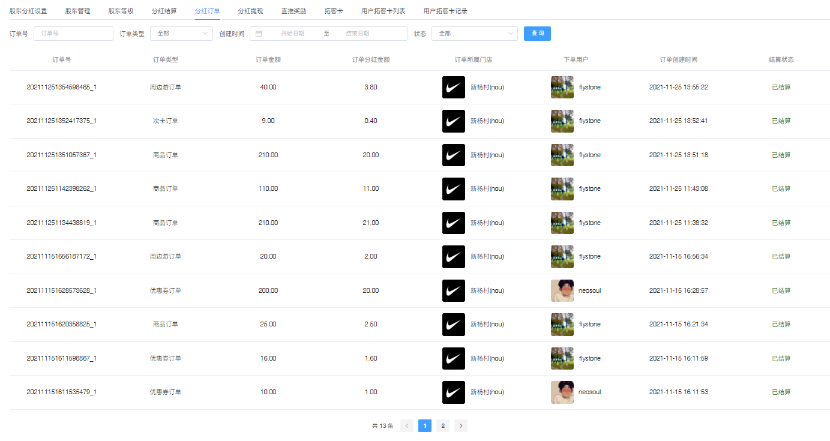Click the 订单分红金额 column header

pos(371,60)
